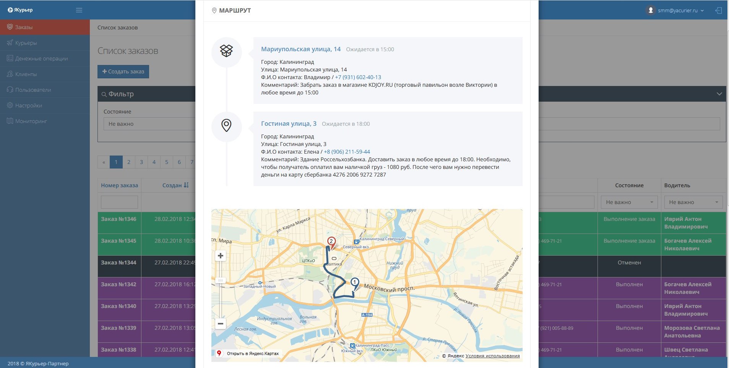
Task: Open Мариупольская улица, 14 address link
Action: click(x=301, y=49)
